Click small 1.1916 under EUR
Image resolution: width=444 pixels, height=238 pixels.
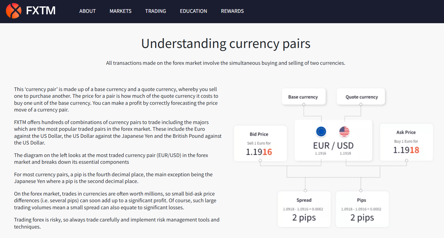(x=320, y=153)
